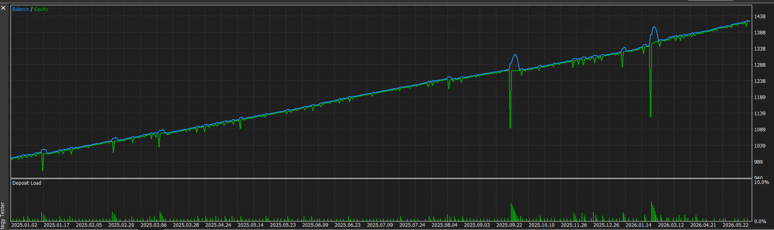Click the 2025.03.28 date label

tap(186, 225)
